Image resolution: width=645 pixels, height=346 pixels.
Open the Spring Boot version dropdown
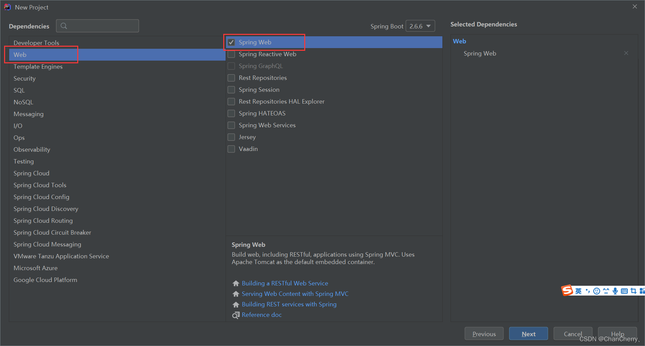tap(420, 26)
